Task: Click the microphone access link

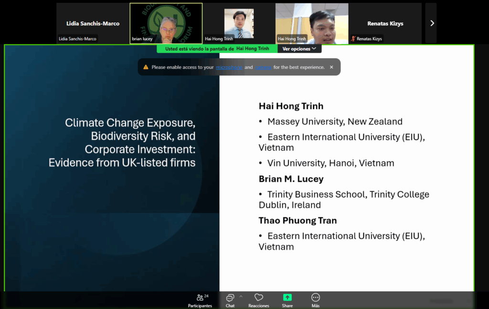Action: [229, 67]
